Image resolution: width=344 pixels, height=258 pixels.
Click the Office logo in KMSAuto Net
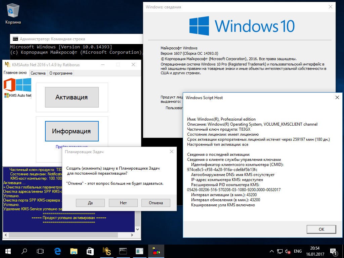9,85
